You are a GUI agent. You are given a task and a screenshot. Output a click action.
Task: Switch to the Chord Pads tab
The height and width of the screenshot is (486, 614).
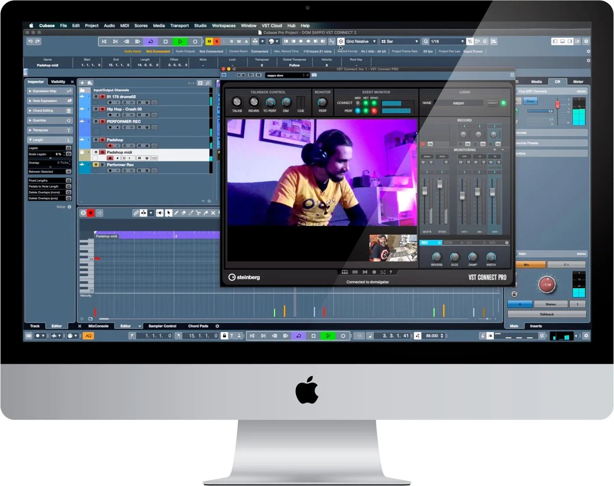[x=198, y=326]
